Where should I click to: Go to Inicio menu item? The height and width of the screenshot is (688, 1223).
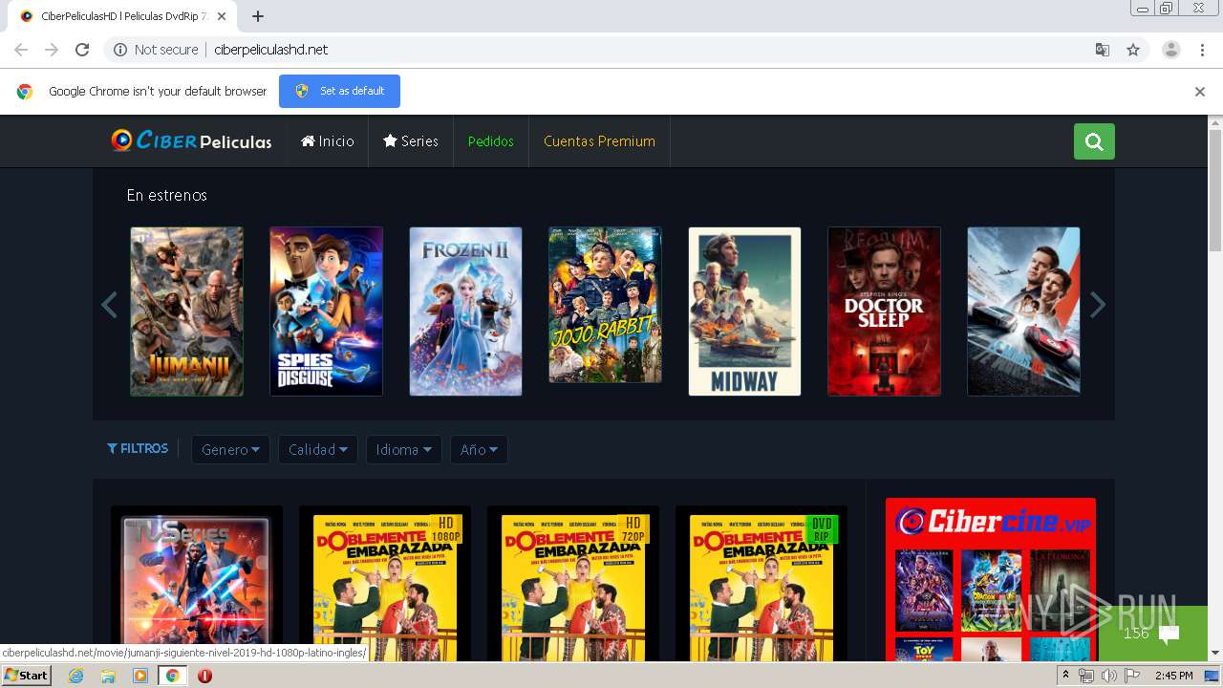pos(327,141)
